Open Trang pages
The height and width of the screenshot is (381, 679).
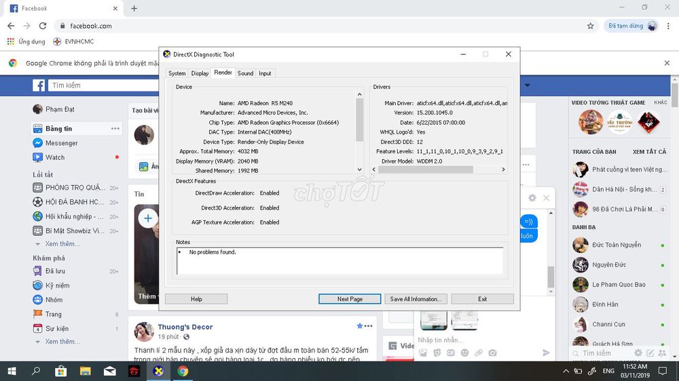coord(48,314)
